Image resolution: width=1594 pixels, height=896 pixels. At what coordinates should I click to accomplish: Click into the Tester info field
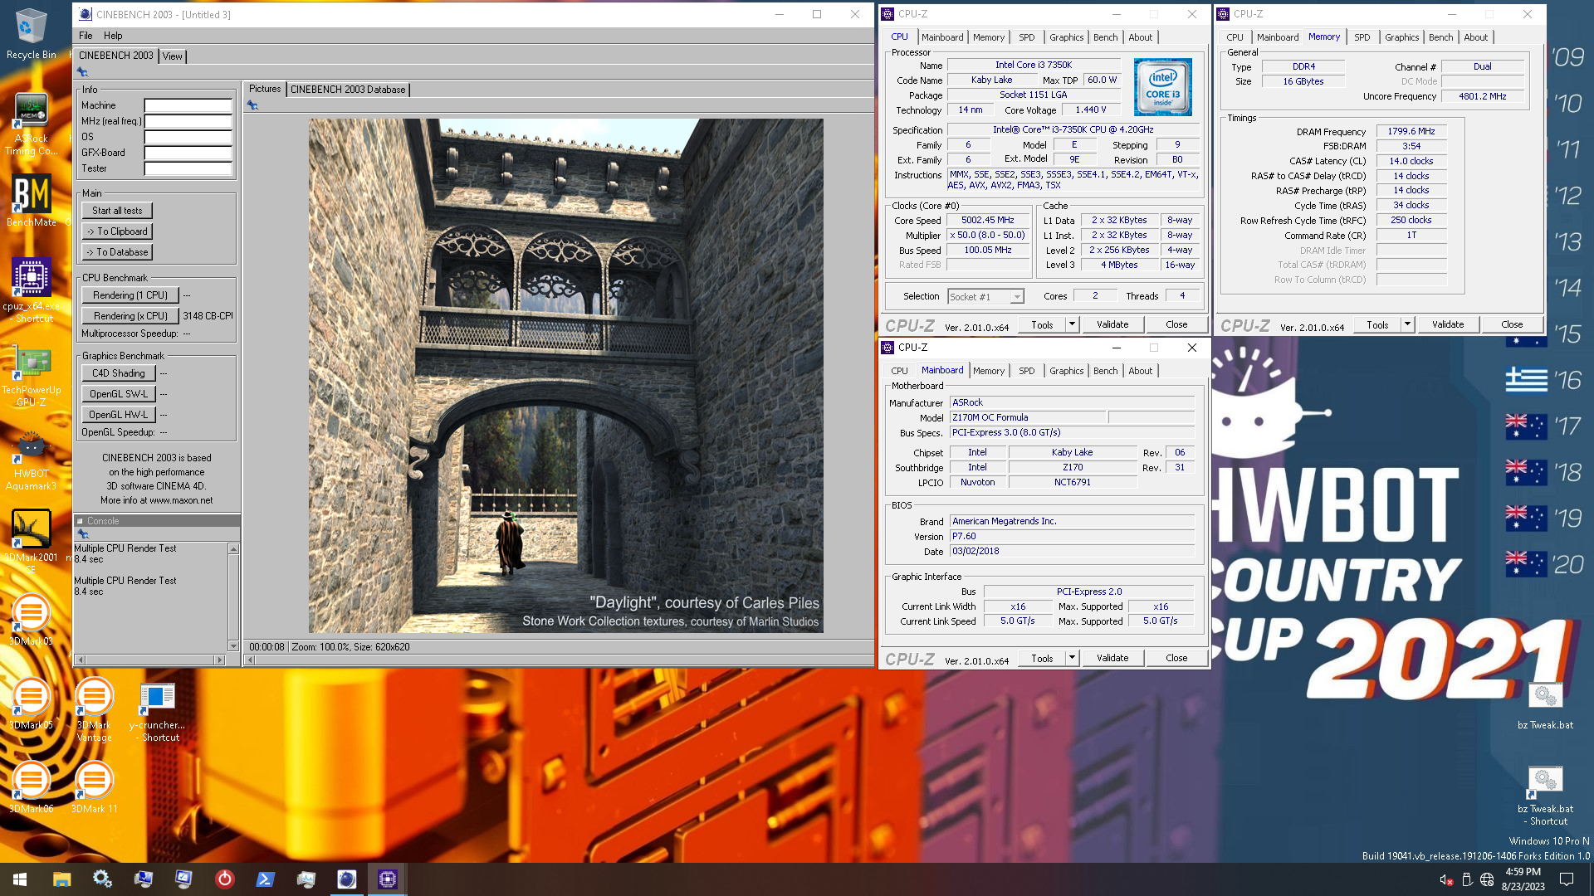click(188, 168)
